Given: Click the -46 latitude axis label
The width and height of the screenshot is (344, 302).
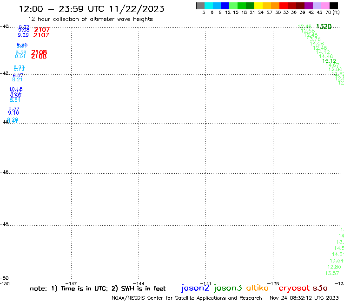Looking at the screenshot, I should click(x=4, y=172).
